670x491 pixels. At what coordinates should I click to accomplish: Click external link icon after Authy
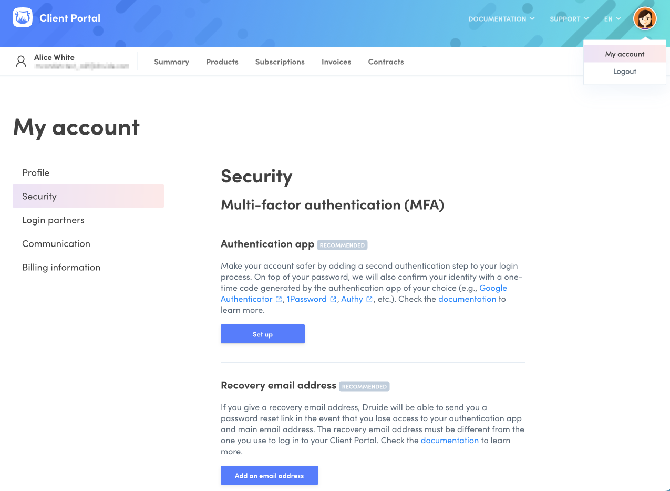pos(369,299)
